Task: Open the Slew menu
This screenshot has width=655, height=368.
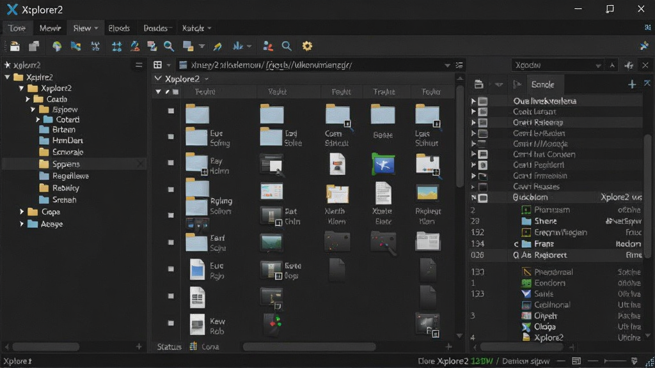Action: [86, 28]
